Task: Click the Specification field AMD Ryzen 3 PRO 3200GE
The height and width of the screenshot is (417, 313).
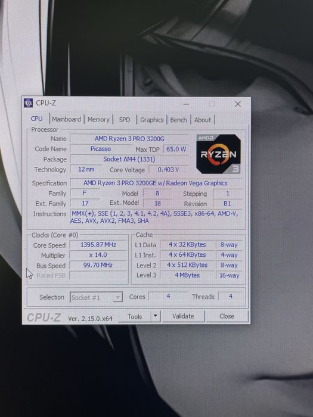Action: [x=156, y=183]
